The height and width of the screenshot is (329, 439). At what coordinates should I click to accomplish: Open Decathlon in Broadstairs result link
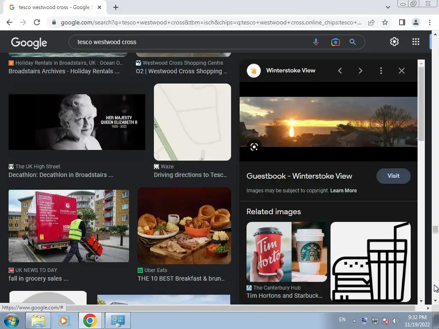click(61, 175)
